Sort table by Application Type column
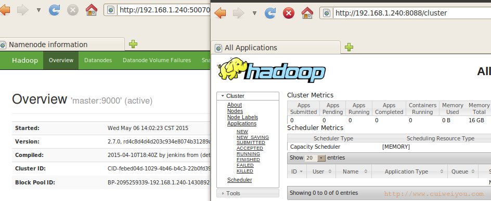The height and width of the screenshot is (201, 491). point(409,171)
